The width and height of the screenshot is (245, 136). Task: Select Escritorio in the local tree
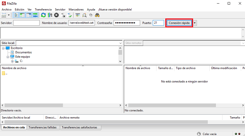(17, 48)
